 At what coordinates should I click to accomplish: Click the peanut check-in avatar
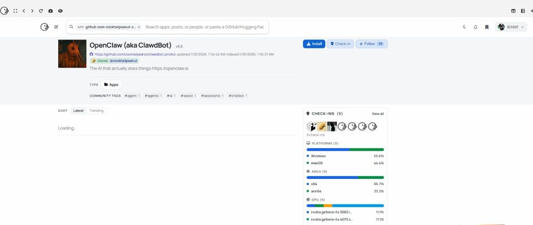(322, 127)
